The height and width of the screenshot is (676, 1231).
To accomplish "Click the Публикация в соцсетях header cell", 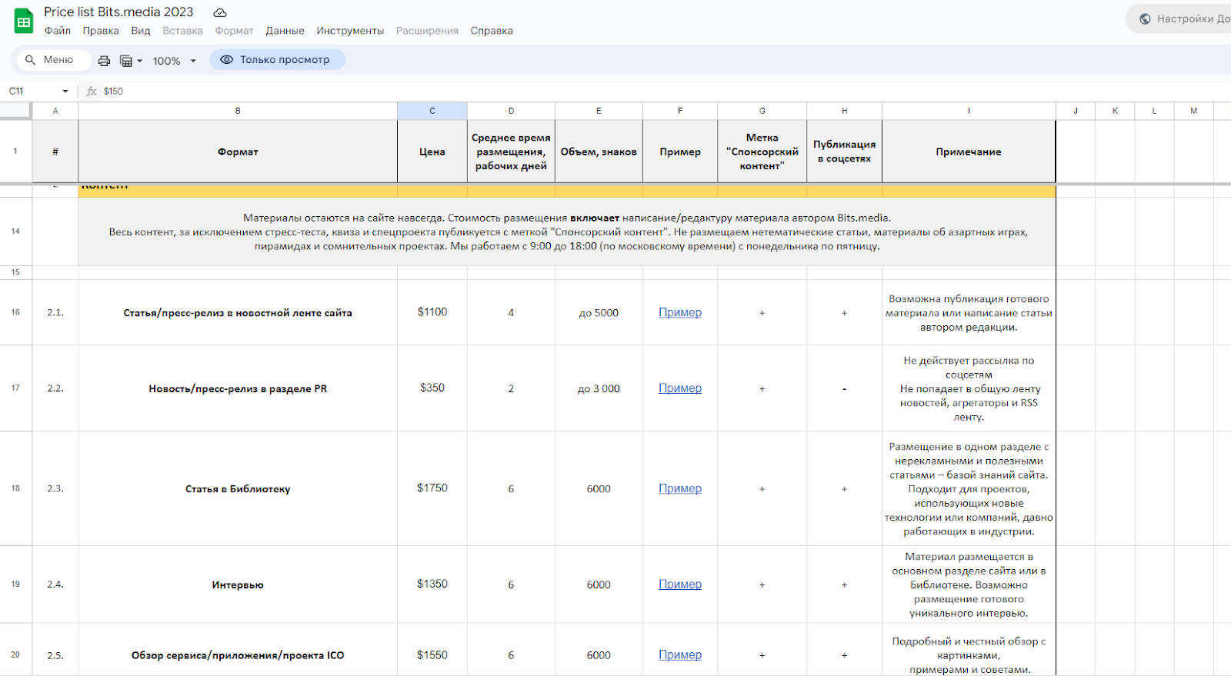I will (844, 152).
